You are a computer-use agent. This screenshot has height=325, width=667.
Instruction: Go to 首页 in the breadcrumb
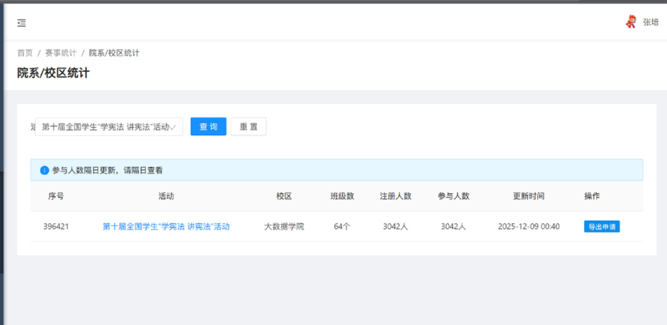[25, 53]
